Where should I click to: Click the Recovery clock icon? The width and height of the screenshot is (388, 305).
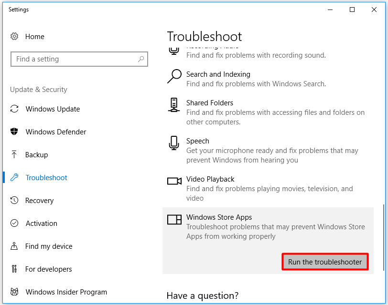pos(14,201)
